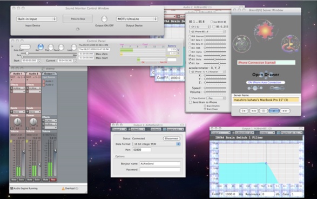Click the Audio 2 input source icon in Output 1
The width and height of the screenshot is (317, 199).
pyautogui.click(x=44, y=84)
